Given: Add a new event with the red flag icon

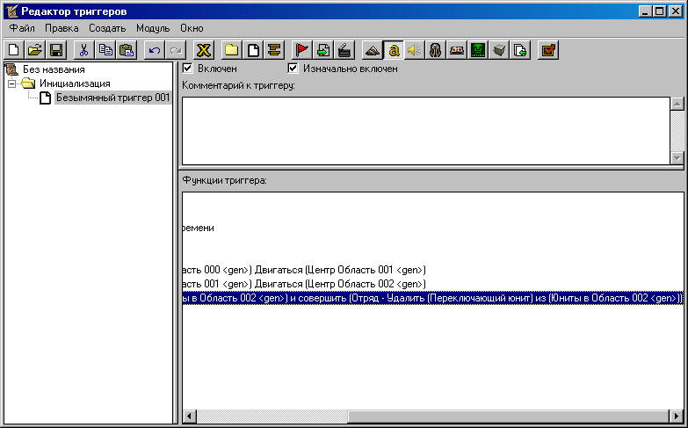Looking at the screenshot, I should coord(302,50).
